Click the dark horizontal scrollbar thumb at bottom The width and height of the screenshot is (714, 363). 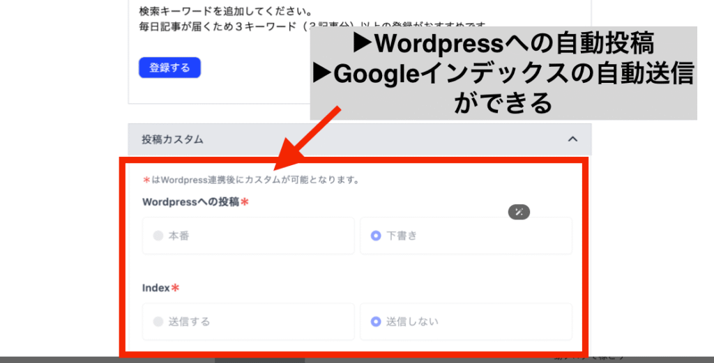(259, 360)
